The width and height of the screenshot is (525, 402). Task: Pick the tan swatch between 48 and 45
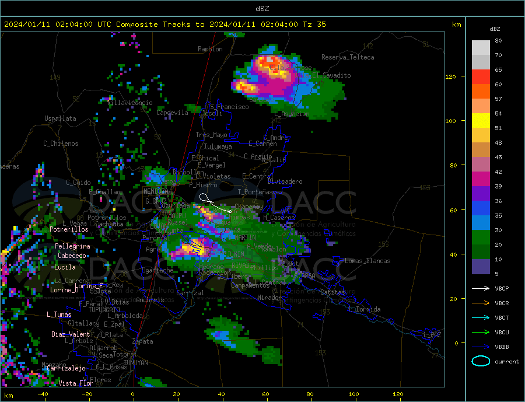tap(481, 150)
